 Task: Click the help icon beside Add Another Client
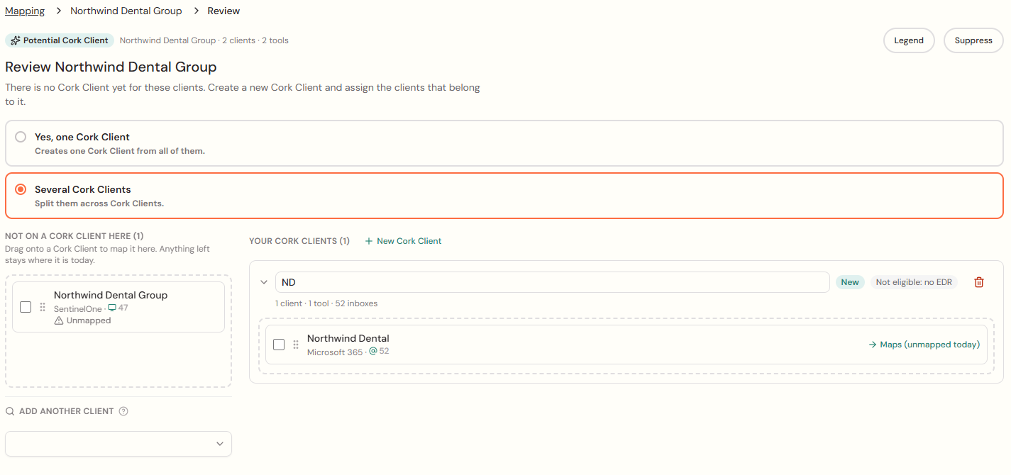tap(123, 411)
